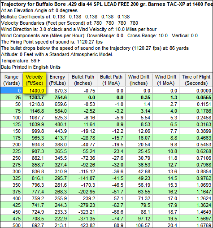
Task: Select range cell 250
Action: 11,158
